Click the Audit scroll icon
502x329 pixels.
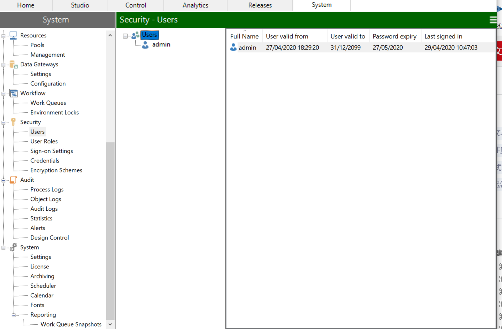coord(13,180)
